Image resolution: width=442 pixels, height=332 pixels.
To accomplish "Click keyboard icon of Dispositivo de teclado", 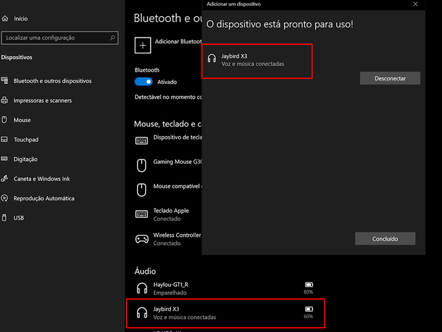I will pyautogui.click(x=141, y=140).
